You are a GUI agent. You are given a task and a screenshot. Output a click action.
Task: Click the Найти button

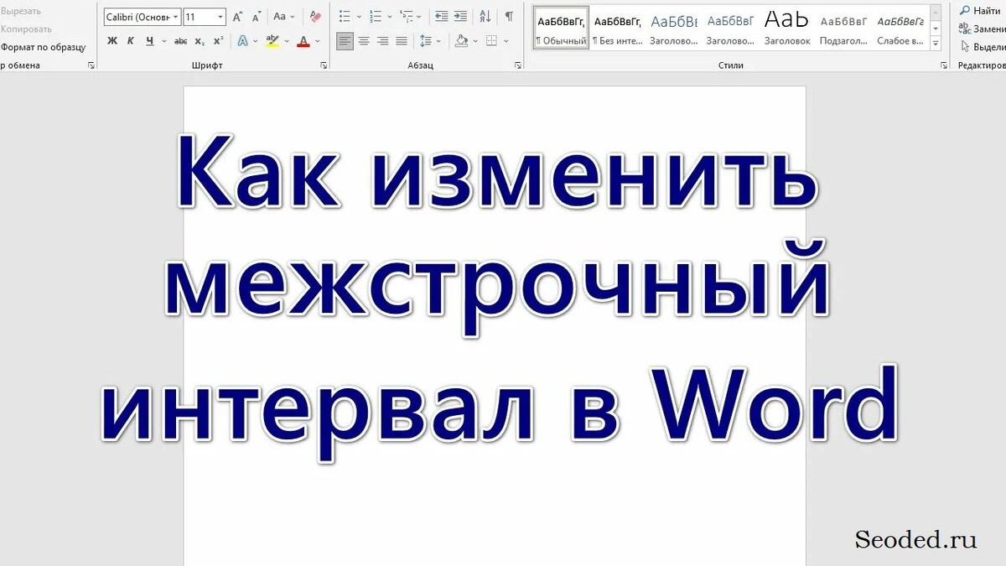coord(981,11)
